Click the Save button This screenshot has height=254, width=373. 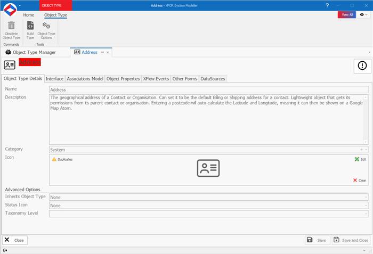click(317, 240)
